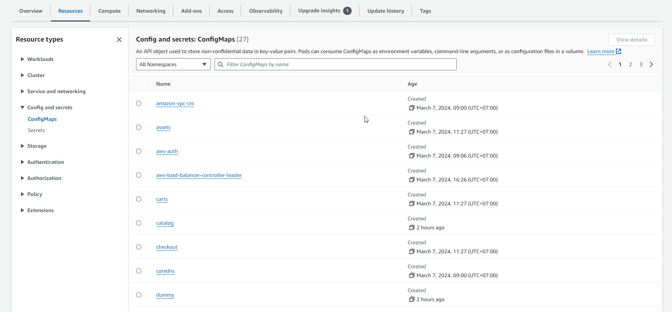The image size is (672, 312).
Task: Select the checkout radio button
Action: click(x=139, y=247)
